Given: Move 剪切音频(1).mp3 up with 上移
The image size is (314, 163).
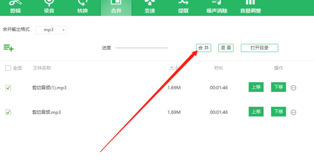Looking at the screenshot, I should click(x=256, y=87).
